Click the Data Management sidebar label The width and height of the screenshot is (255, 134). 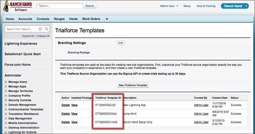(20, 118)
